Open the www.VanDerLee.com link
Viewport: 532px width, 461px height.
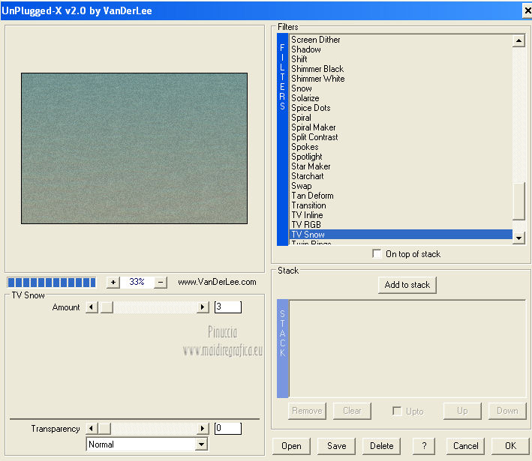point(217,282)
